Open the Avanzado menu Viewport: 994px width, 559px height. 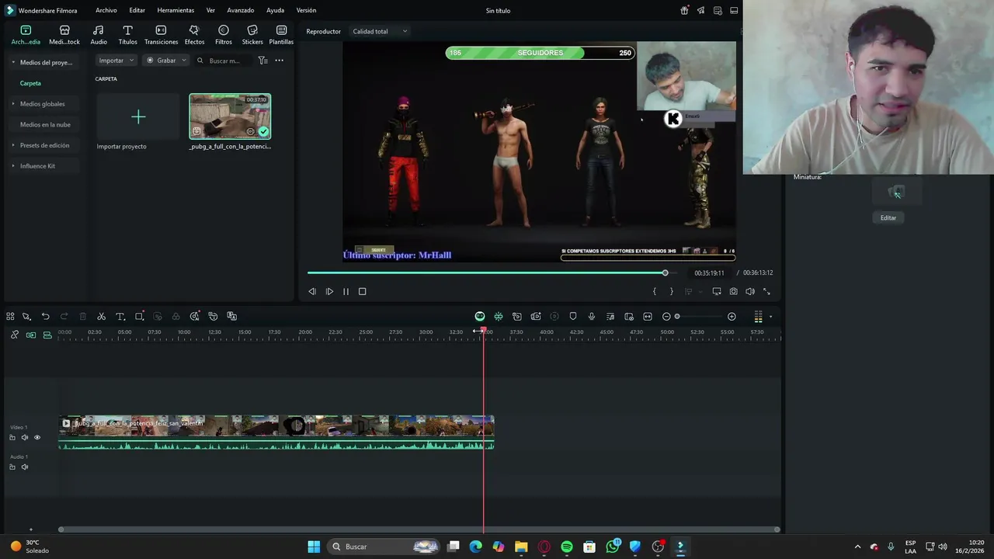coord(241,11)
